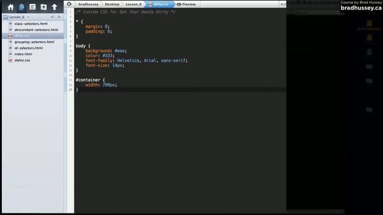This screenshot has height=215, width=383.
Task: Open the Preview tab
Action: point(186,4)
